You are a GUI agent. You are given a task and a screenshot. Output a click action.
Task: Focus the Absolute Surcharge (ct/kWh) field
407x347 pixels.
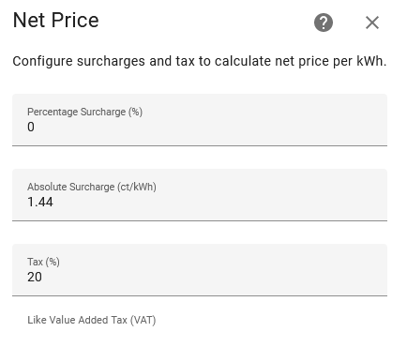(x=200, y=195)
